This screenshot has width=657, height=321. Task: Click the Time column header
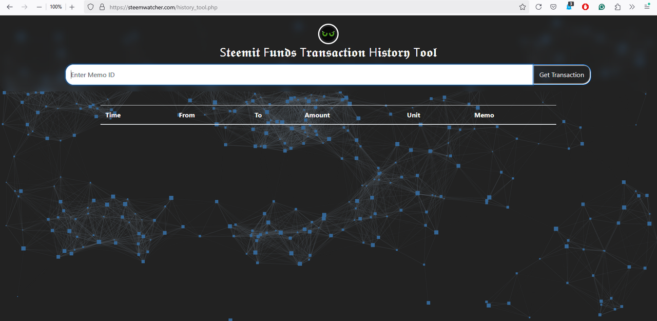click(x=113, y=115)
